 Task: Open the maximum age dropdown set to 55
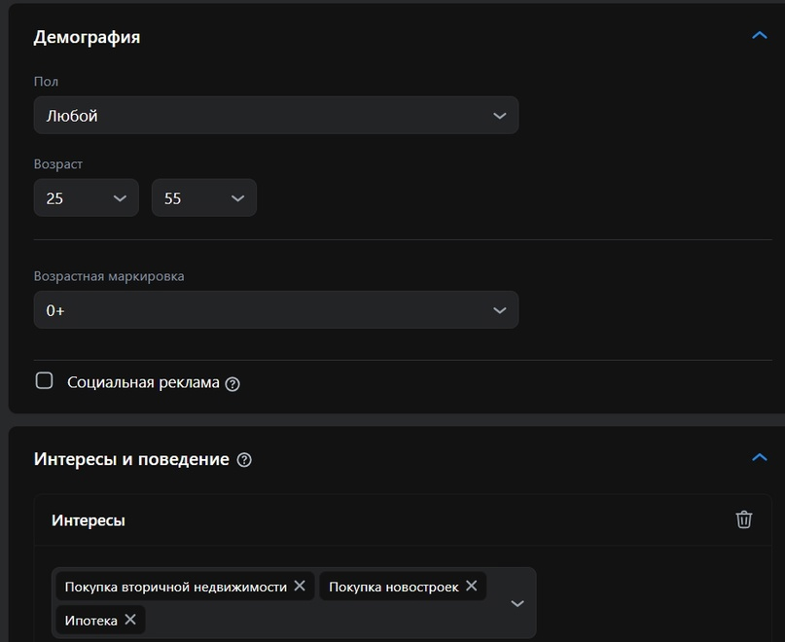203,197
